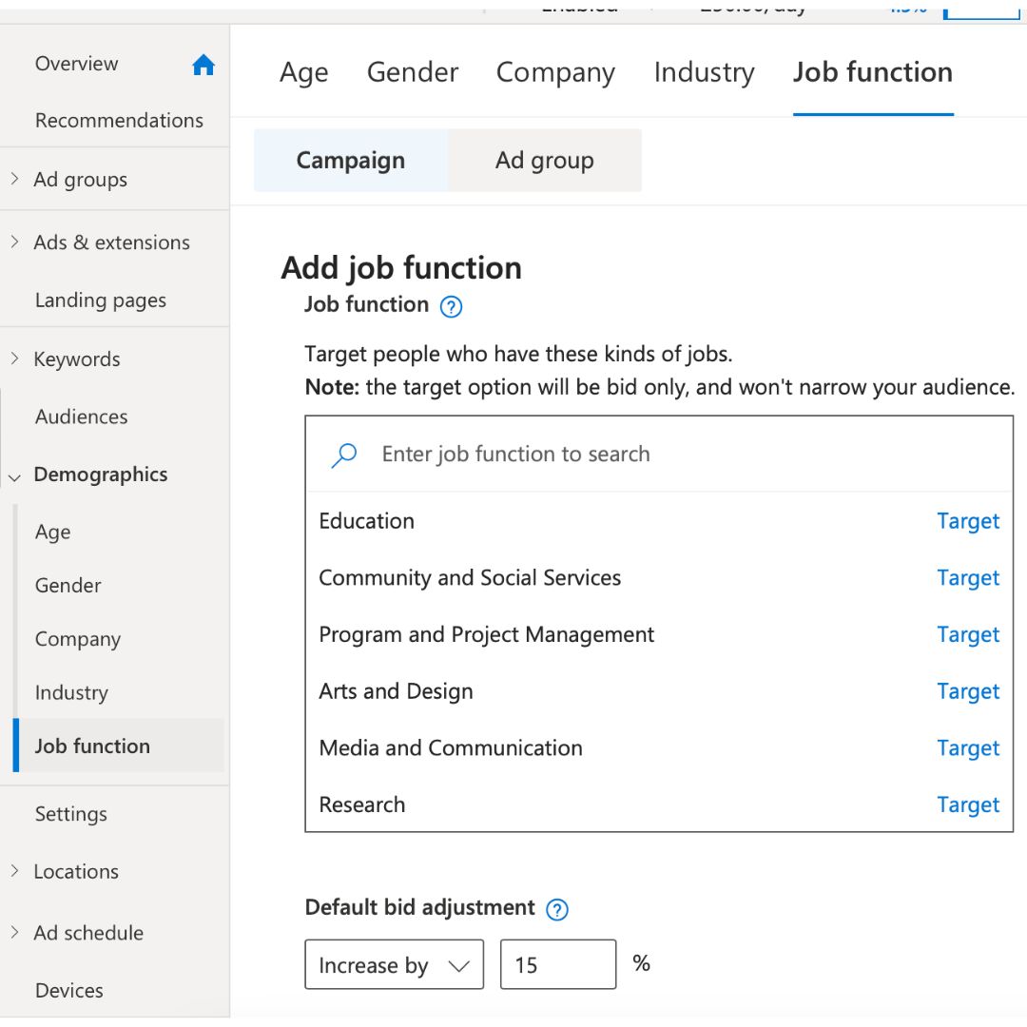The height and width of the screenshot is (1027, 1027).
Task: Click the bid adjustment percentage field
Action: click(x=557, y=965)
